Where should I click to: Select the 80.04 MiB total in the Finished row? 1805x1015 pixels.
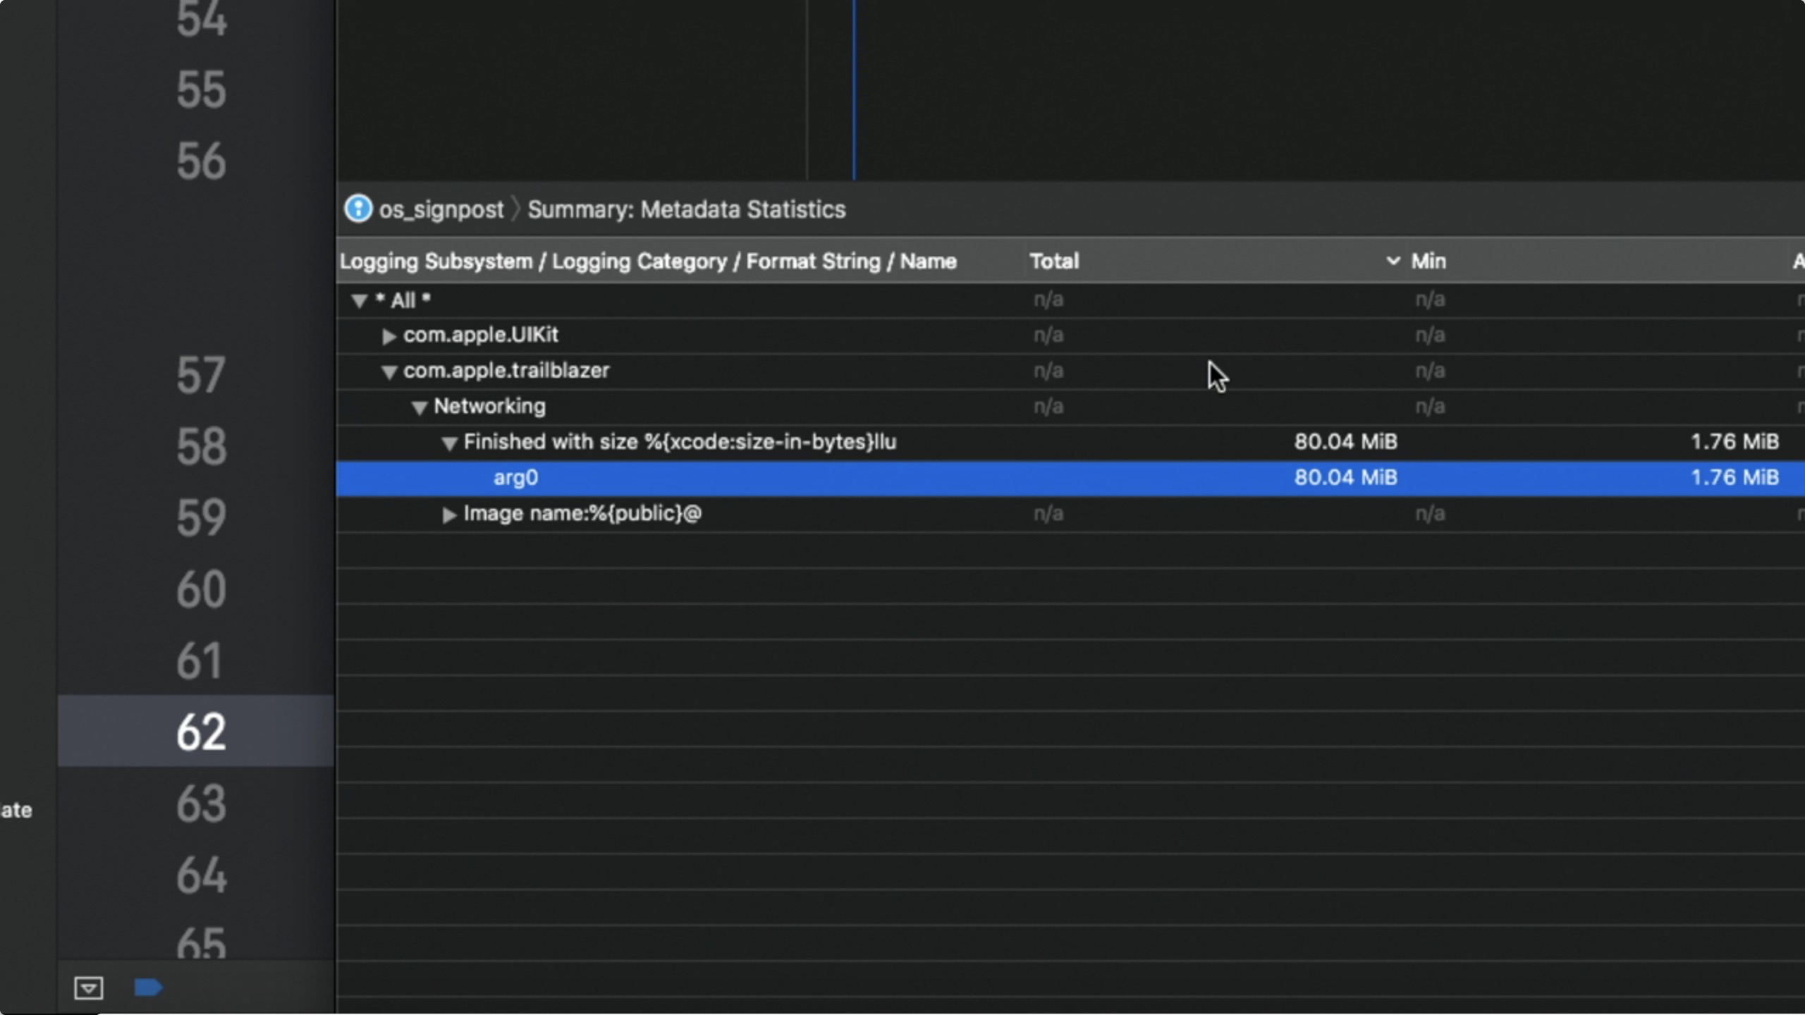(x=1345, y=442)
